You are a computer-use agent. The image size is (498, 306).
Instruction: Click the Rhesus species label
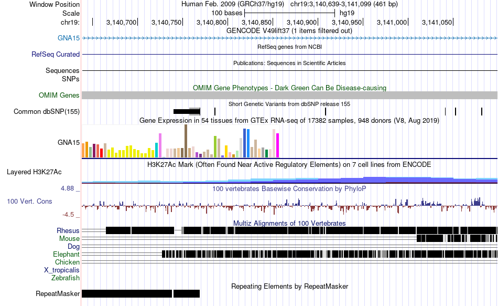[x=68, y=230]
